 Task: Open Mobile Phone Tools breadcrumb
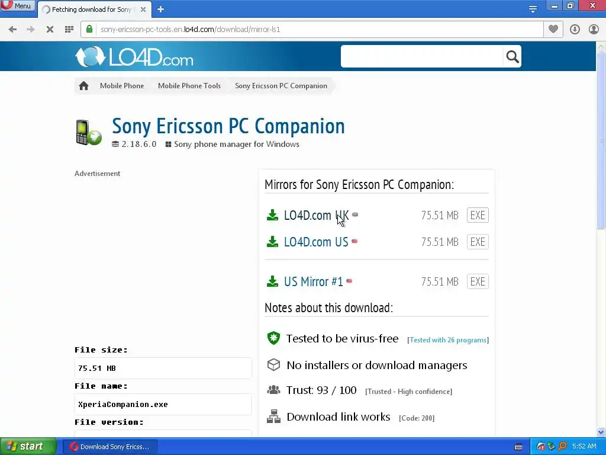pos(189,86)
